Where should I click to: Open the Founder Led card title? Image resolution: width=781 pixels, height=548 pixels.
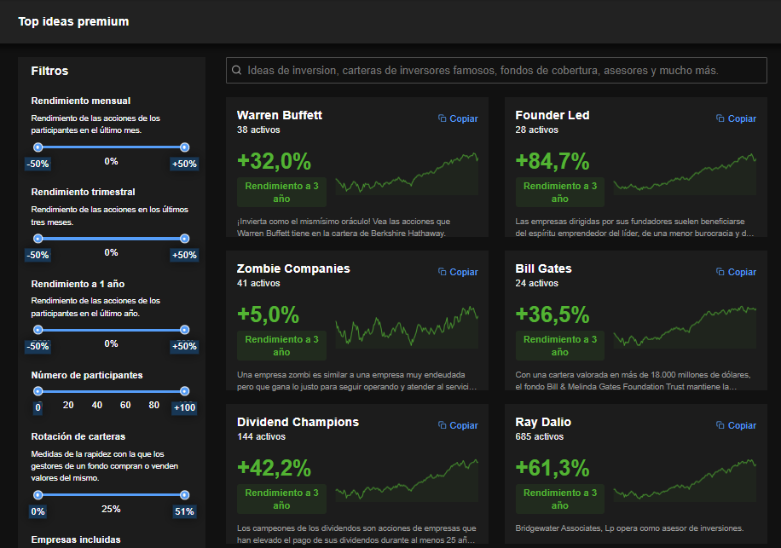pos(552,115)
